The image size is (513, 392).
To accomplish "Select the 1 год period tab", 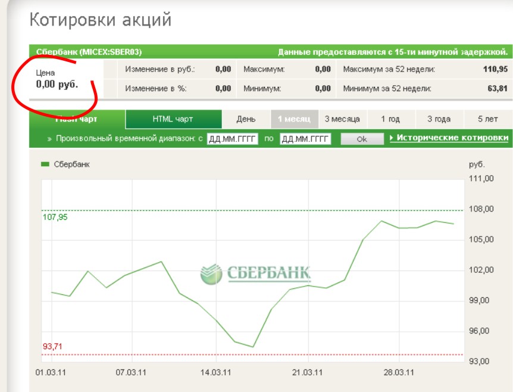I will click(391, 119).
